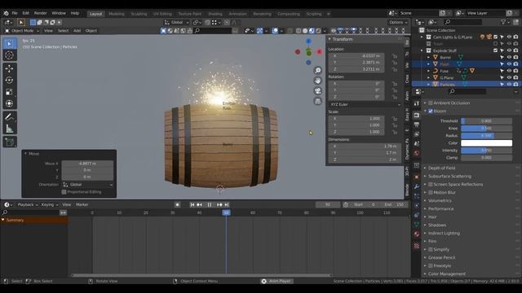Click the timeline End frame field

395,204
